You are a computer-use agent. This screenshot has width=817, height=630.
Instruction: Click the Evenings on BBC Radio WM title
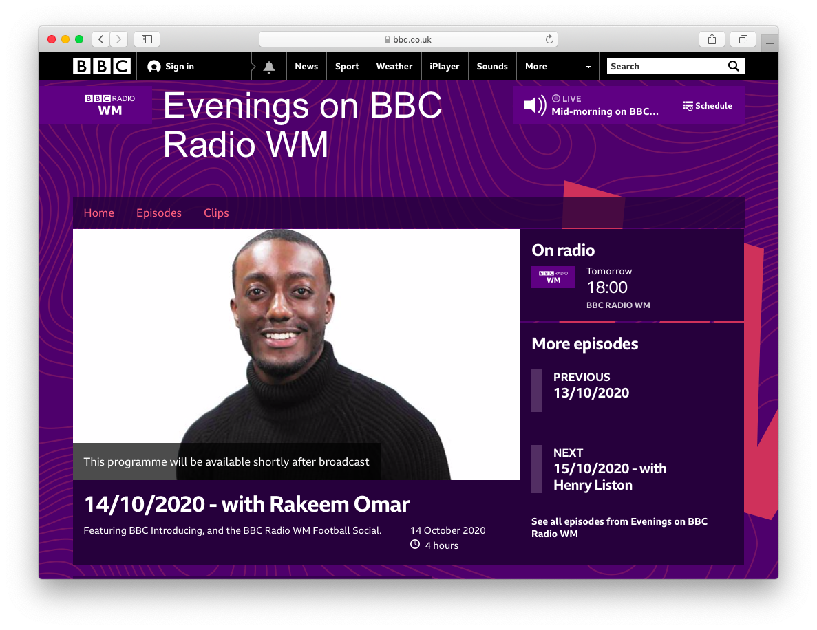click(x=303, y=125)
